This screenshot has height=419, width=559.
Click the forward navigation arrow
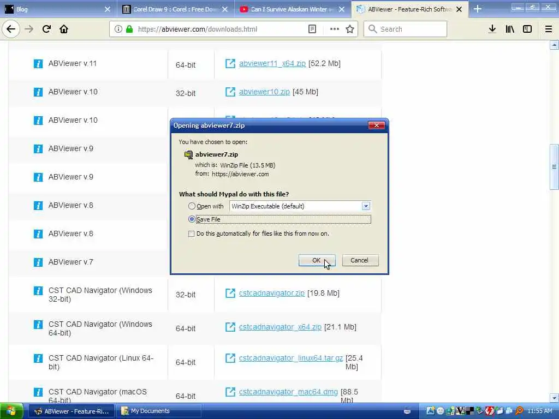[x=29, y=29]
